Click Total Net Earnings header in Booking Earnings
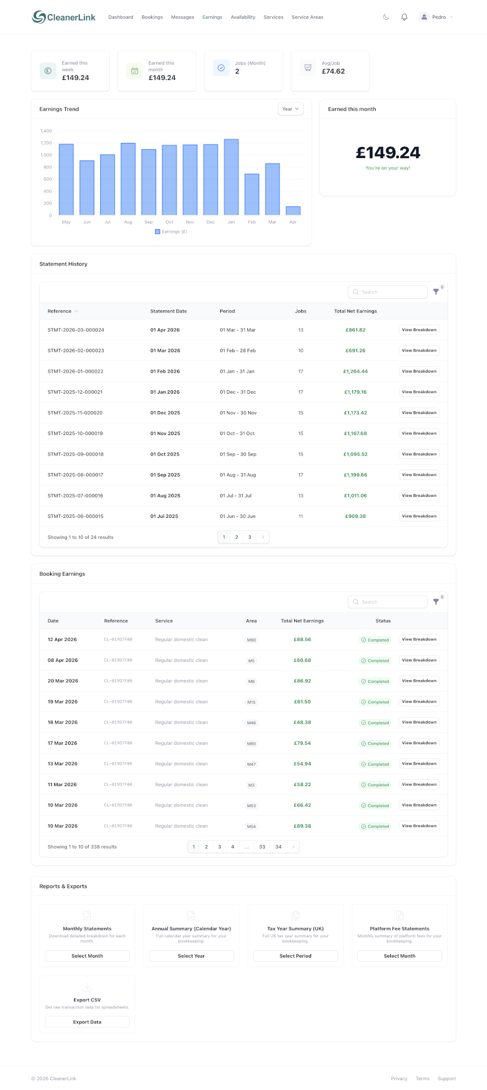 [302, 621]
